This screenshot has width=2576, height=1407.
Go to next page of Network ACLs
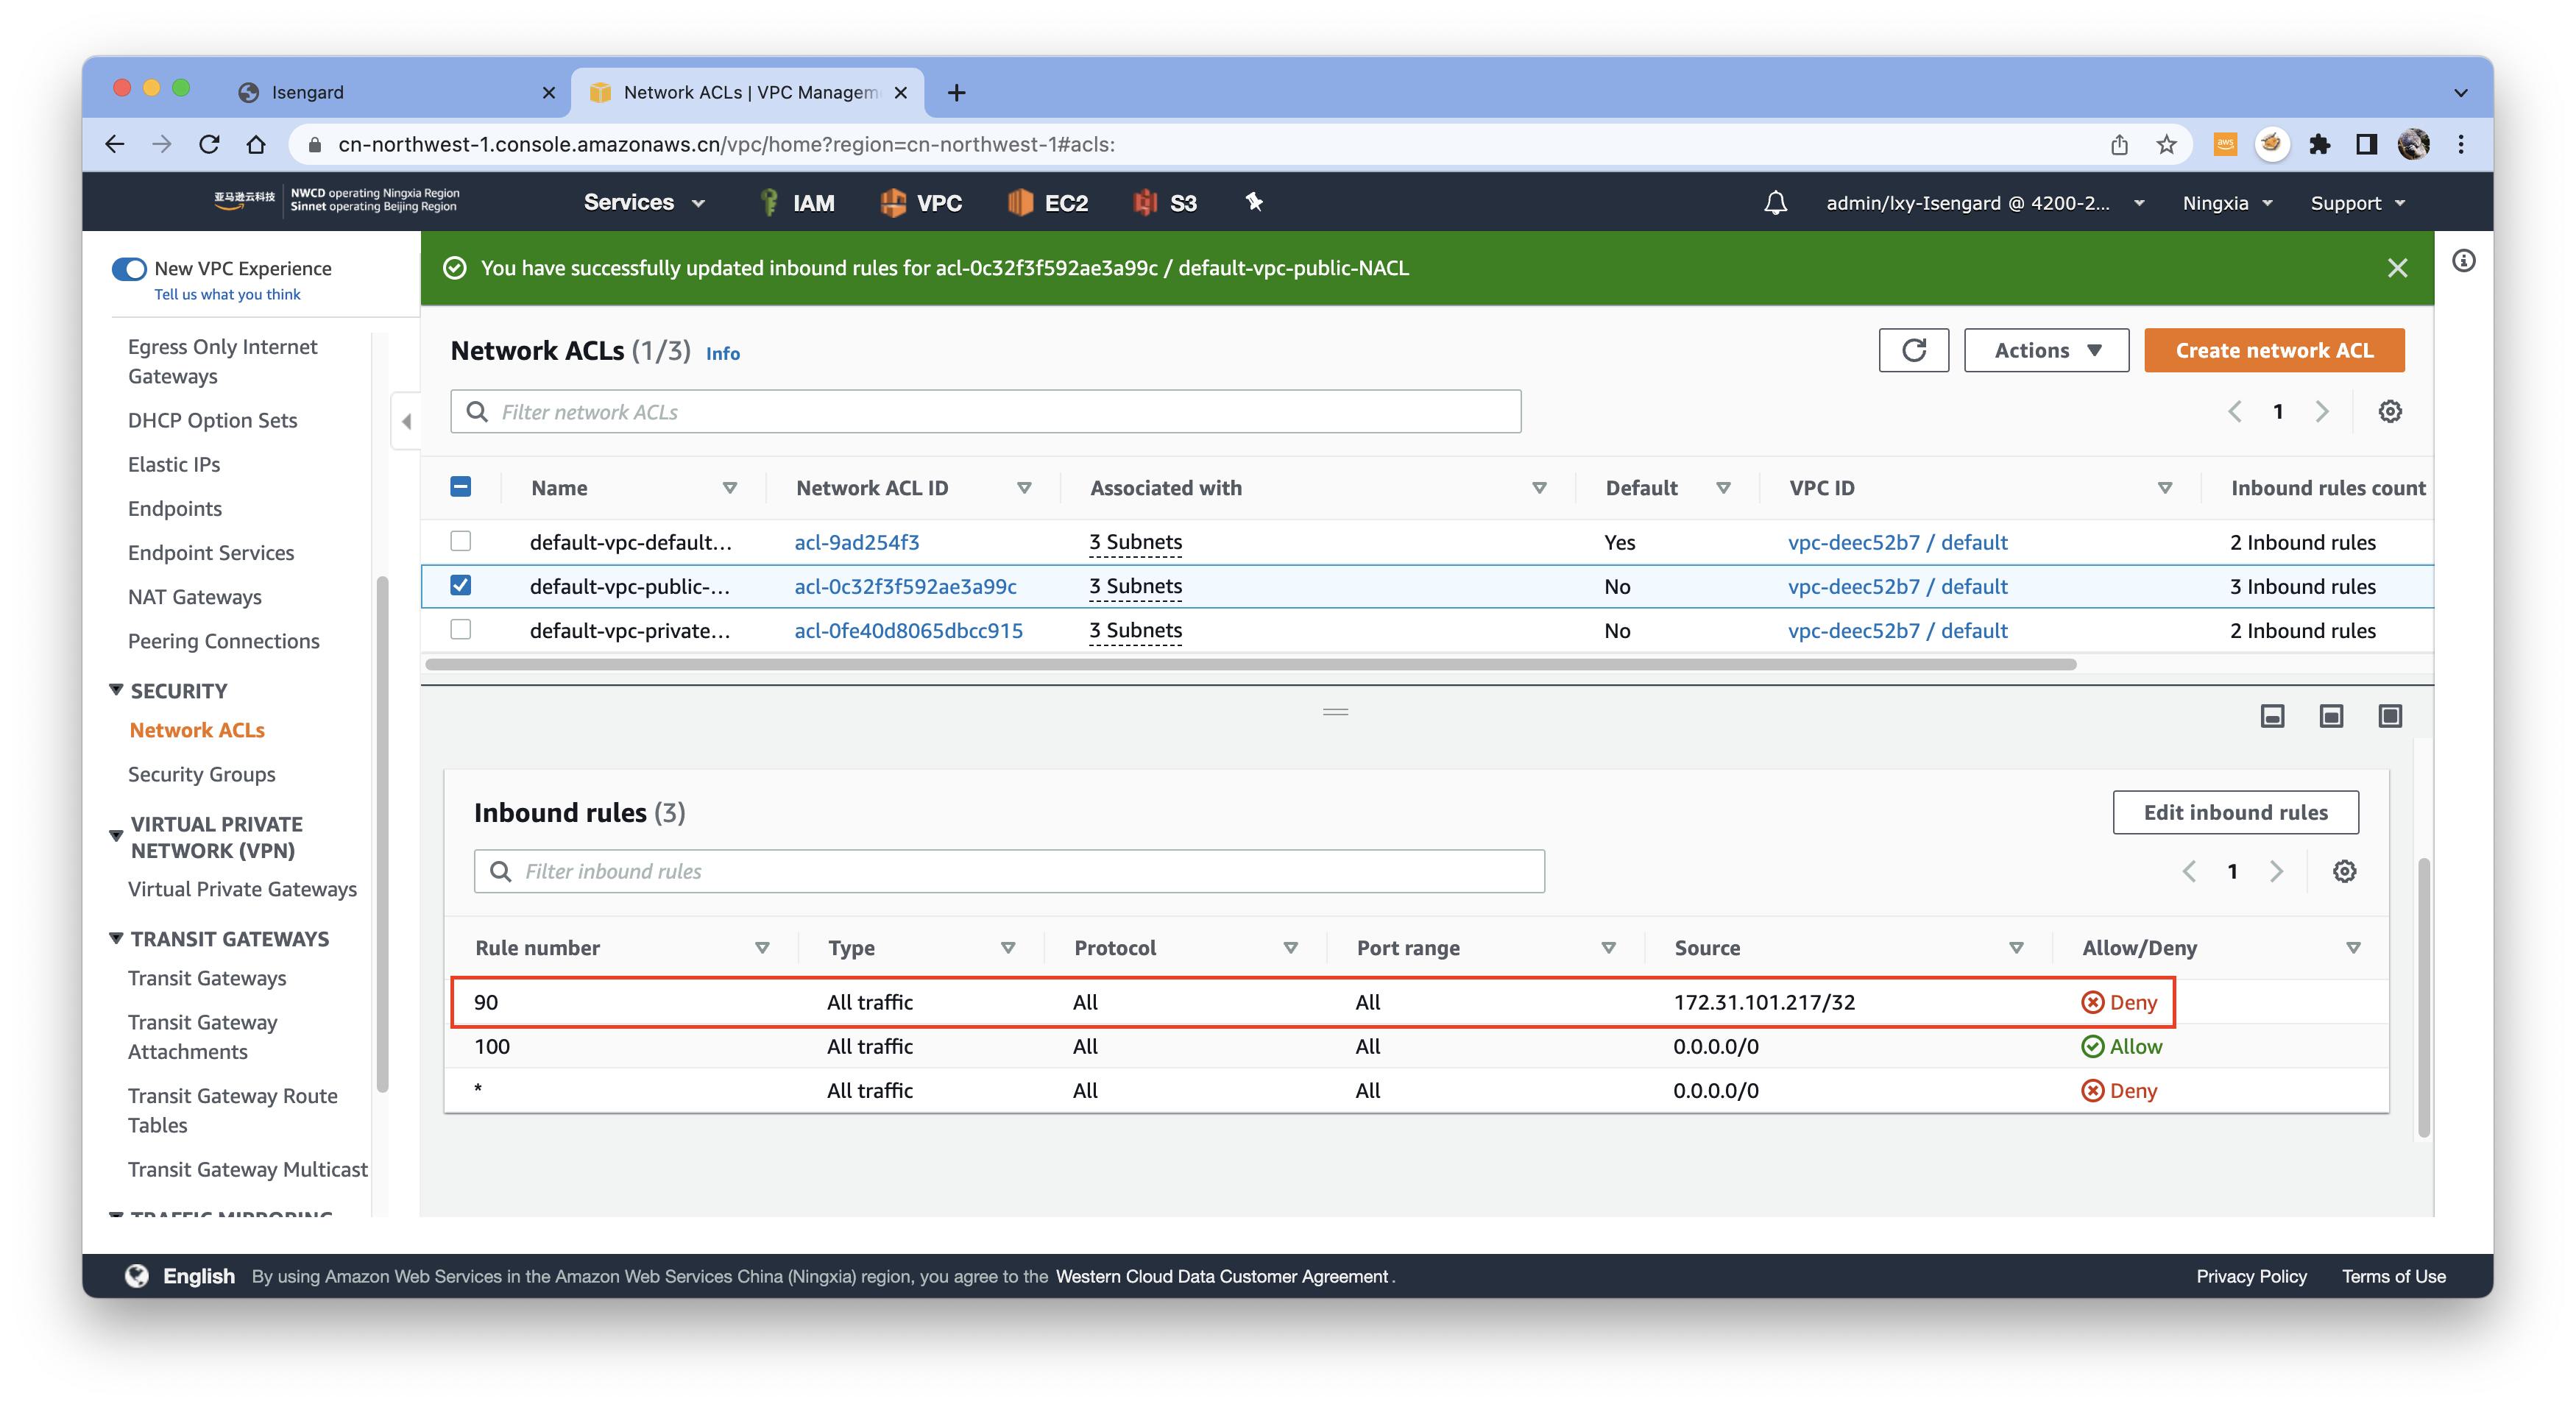[2322, 411]
